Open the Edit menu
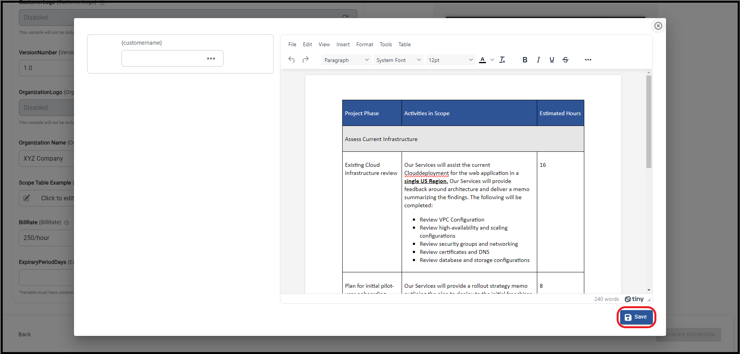 pyautogui.click(x=307, y=44)
